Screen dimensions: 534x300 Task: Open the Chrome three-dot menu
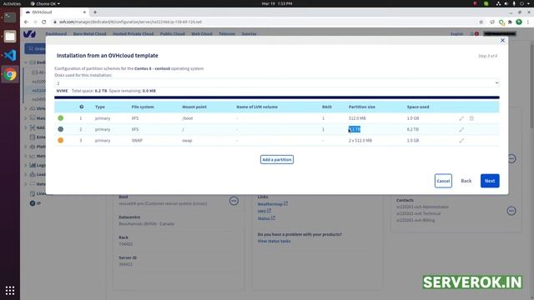click(x=528, y=22)
